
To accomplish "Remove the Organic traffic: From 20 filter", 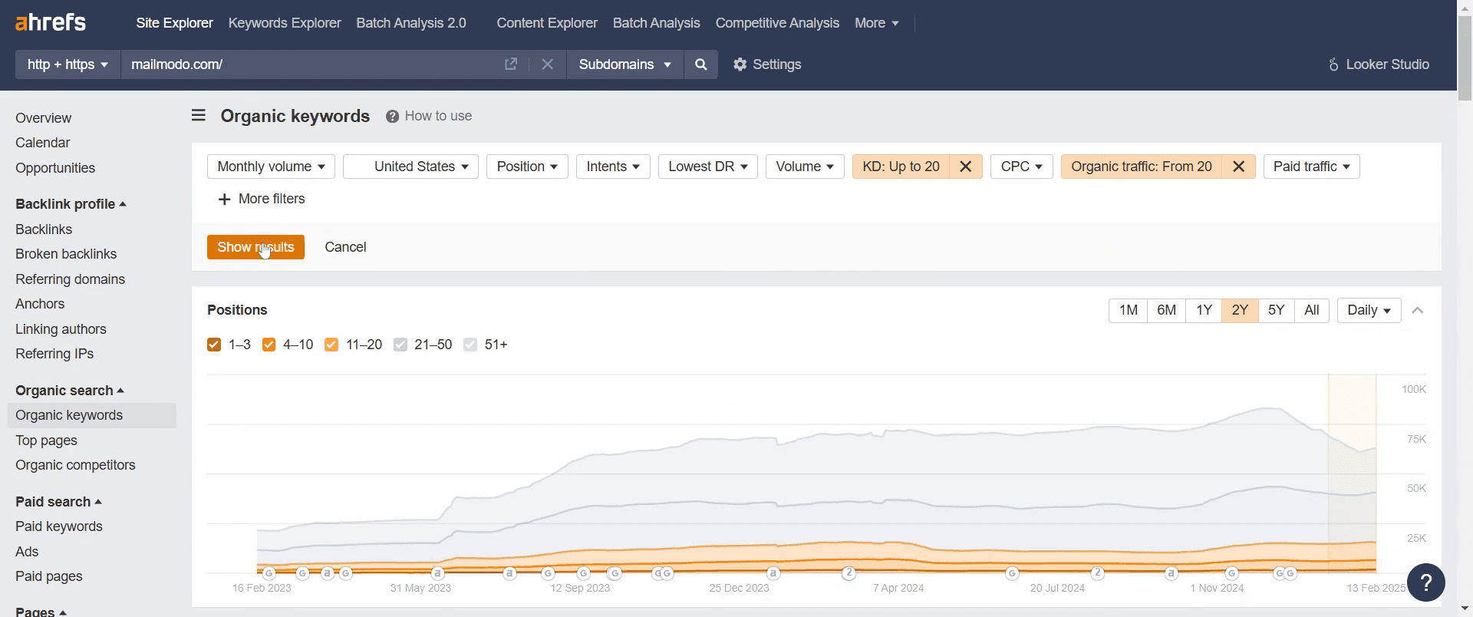I will click(x=1238, y=167).
